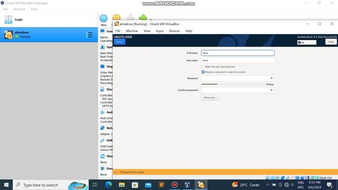Open the Input menu in the VM window
The height and width of the screenshot is (190, 338).
[x=159, y=31]
